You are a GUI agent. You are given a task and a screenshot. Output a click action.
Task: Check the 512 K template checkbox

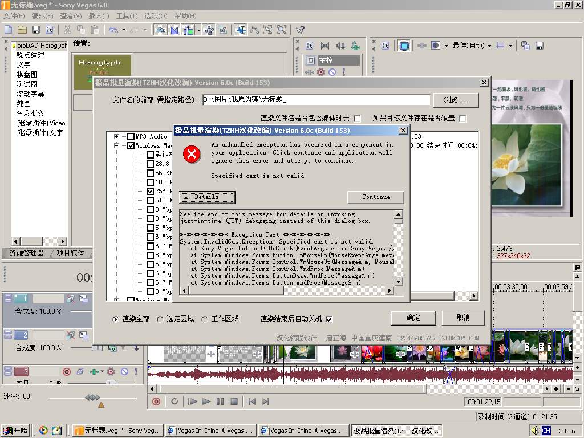tap(150, 200)
